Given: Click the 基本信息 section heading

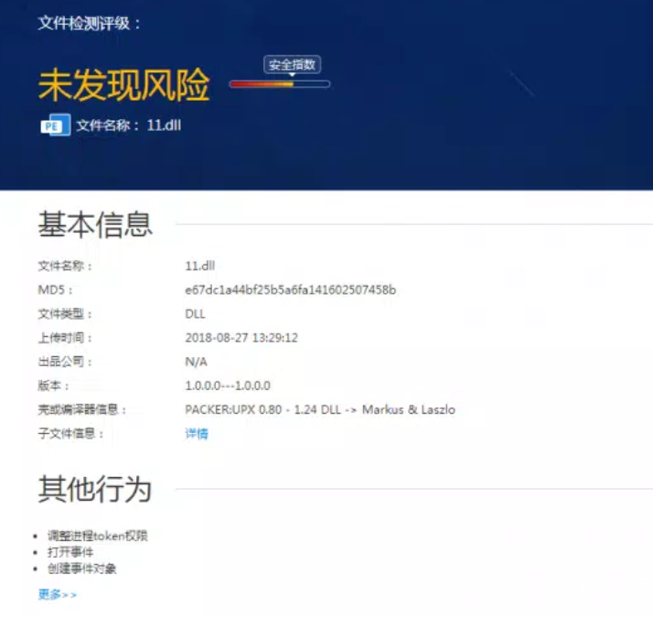Looking at the screenshot, I should [95, 224].
